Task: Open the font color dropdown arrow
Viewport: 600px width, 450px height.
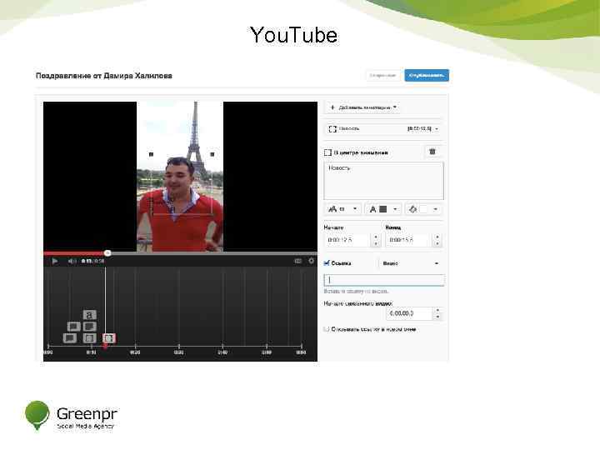Action: tap(395, 209)
